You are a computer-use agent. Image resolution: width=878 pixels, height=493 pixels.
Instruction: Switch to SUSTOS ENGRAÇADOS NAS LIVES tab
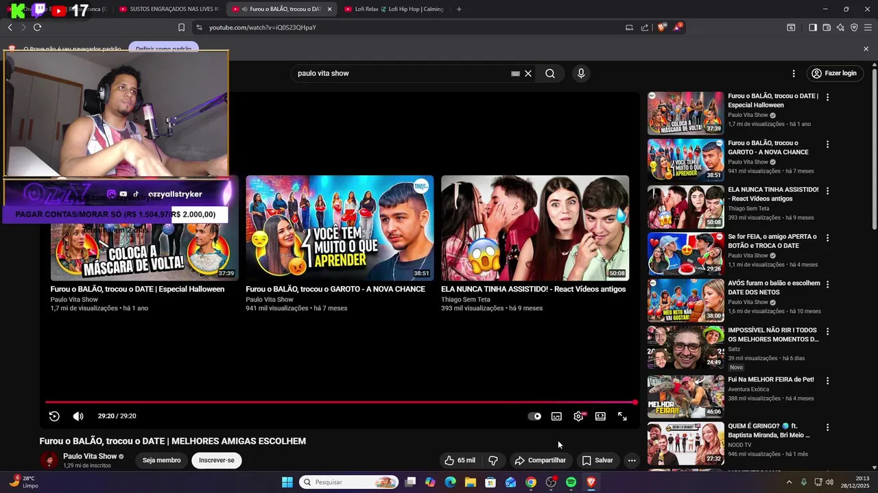(168, 9)
